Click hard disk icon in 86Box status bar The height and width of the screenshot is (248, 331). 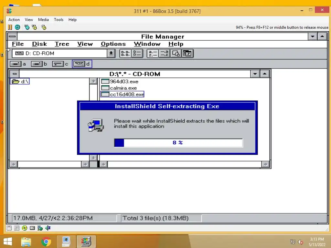tap(32, 228)
